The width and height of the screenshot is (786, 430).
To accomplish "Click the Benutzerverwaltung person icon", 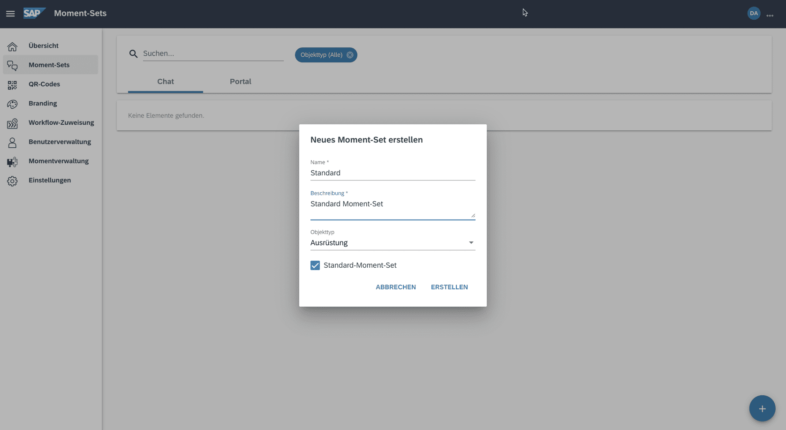I will click(12, 143).
